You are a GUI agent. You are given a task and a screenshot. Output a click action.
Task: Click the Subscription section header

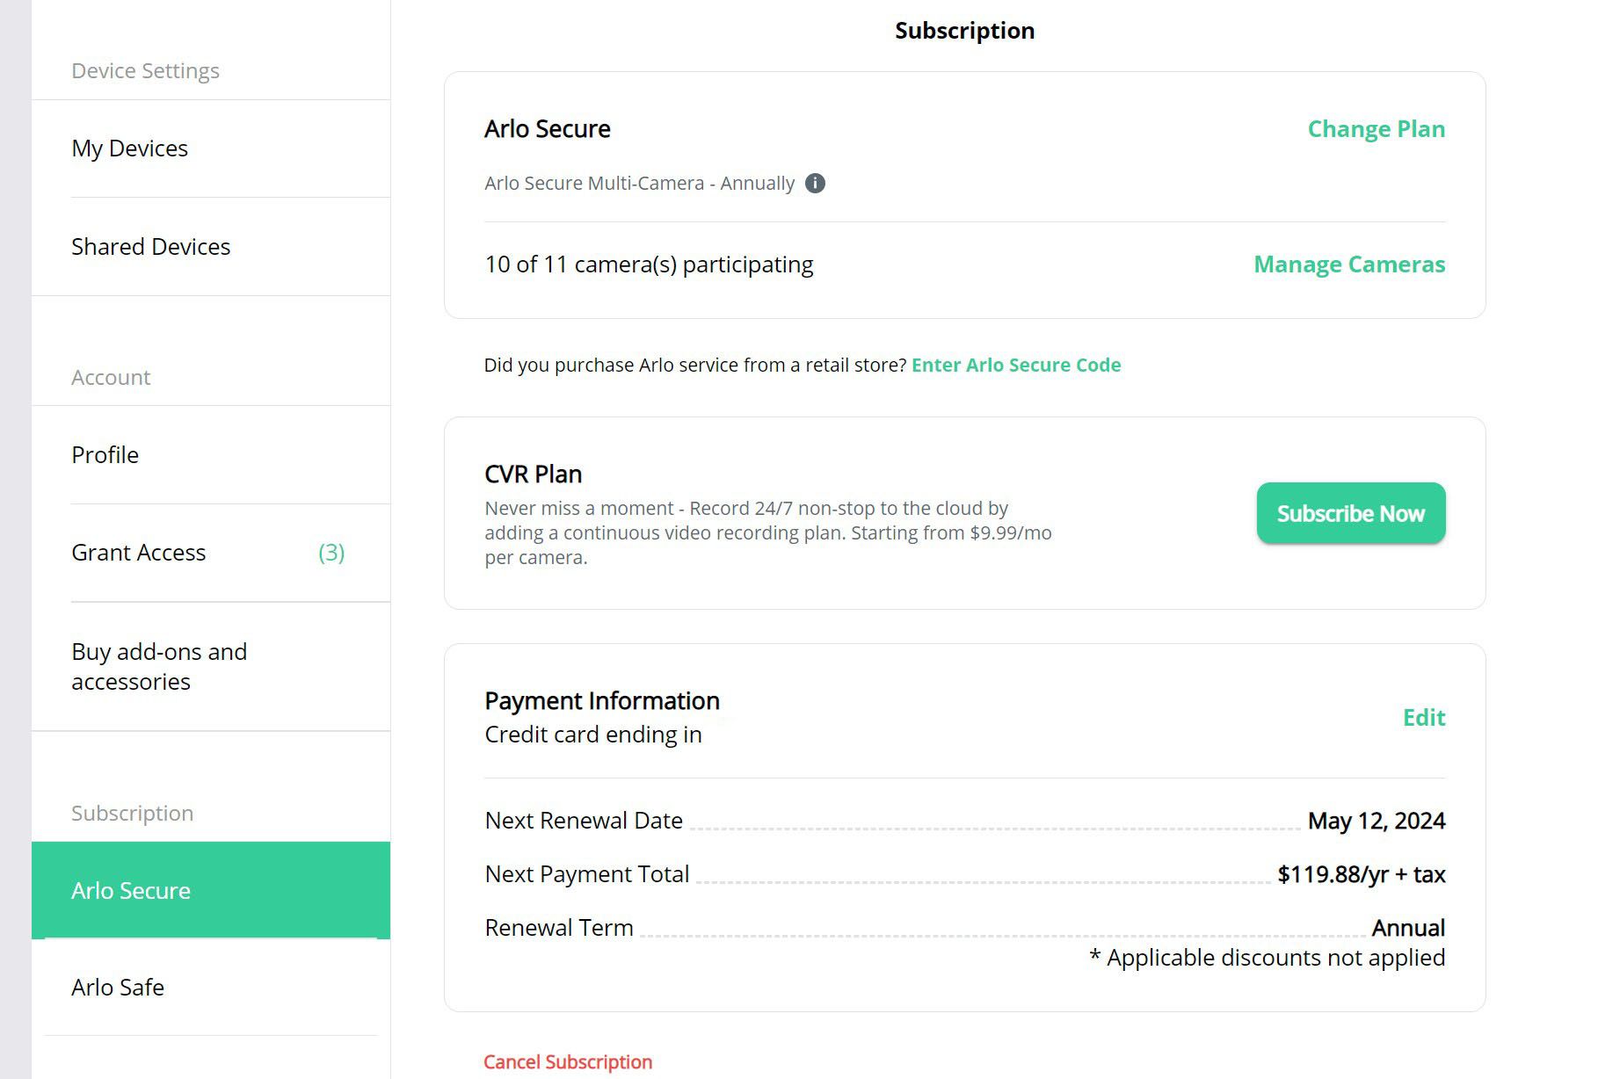(132, 814)
